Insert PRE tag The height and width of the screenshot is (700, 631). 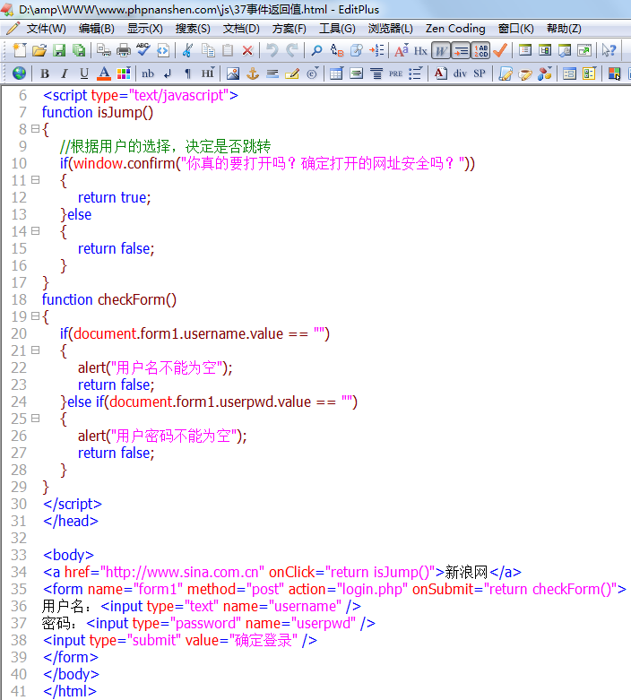pyautogui.click(x=395, y=73)
